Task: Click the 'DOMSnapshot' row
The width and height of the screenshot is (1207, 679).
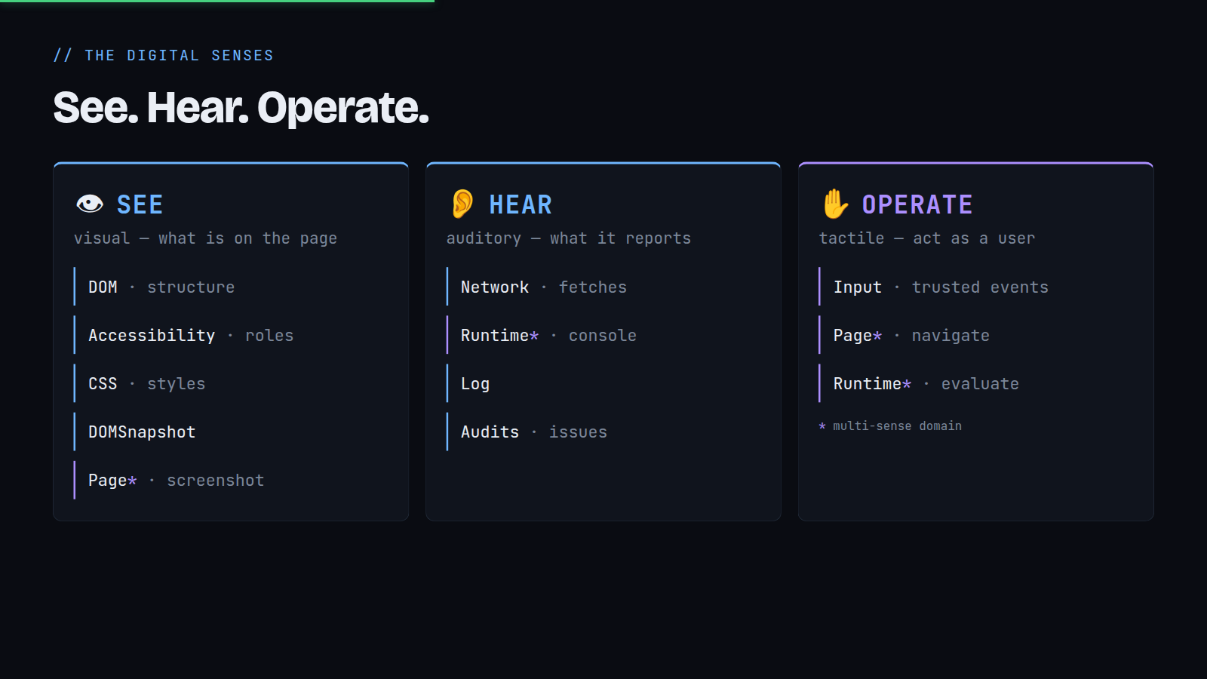Action: pos(231,432)
